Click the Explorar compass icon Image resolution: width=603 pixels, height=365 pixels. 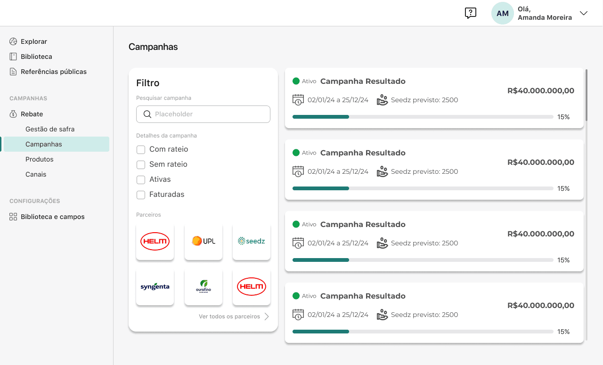click(x=13, y=41)
